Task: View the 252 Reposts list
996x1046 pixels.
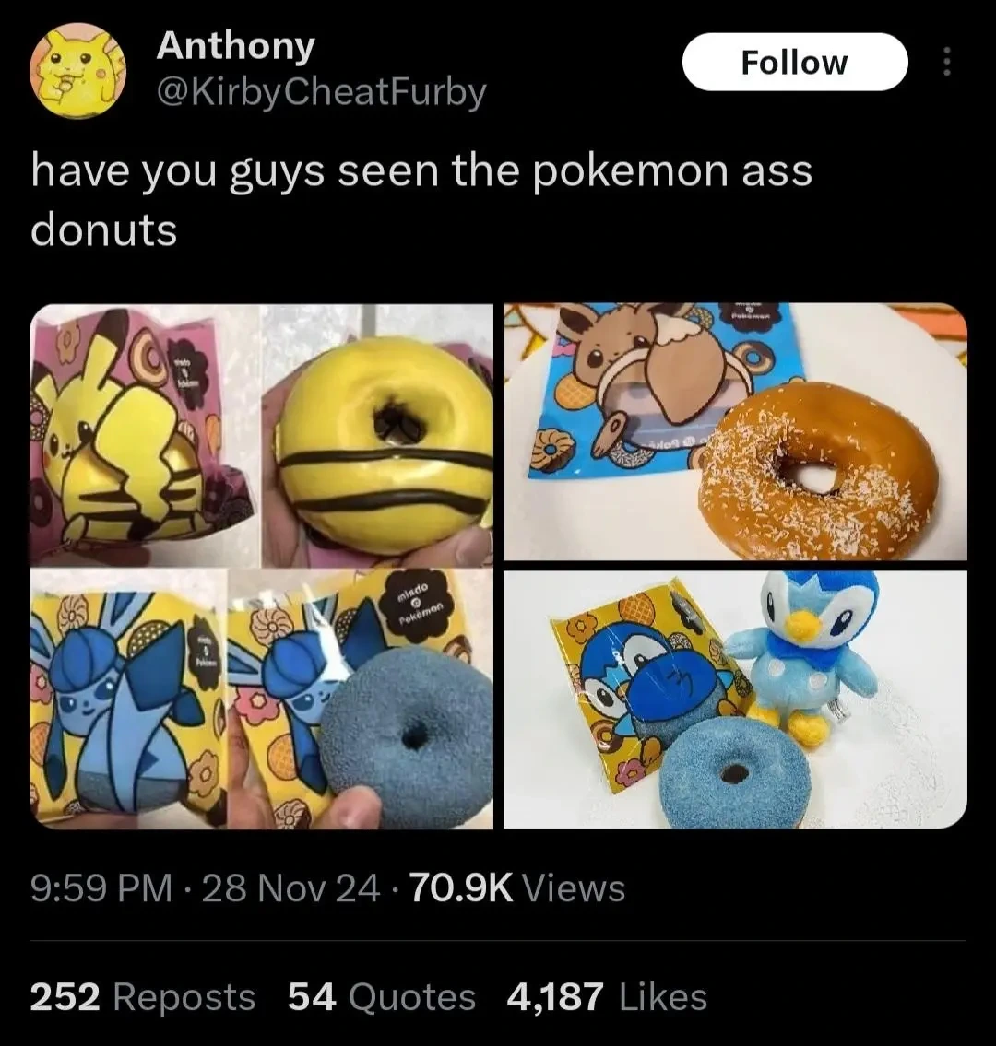Action: click(143, 996)
